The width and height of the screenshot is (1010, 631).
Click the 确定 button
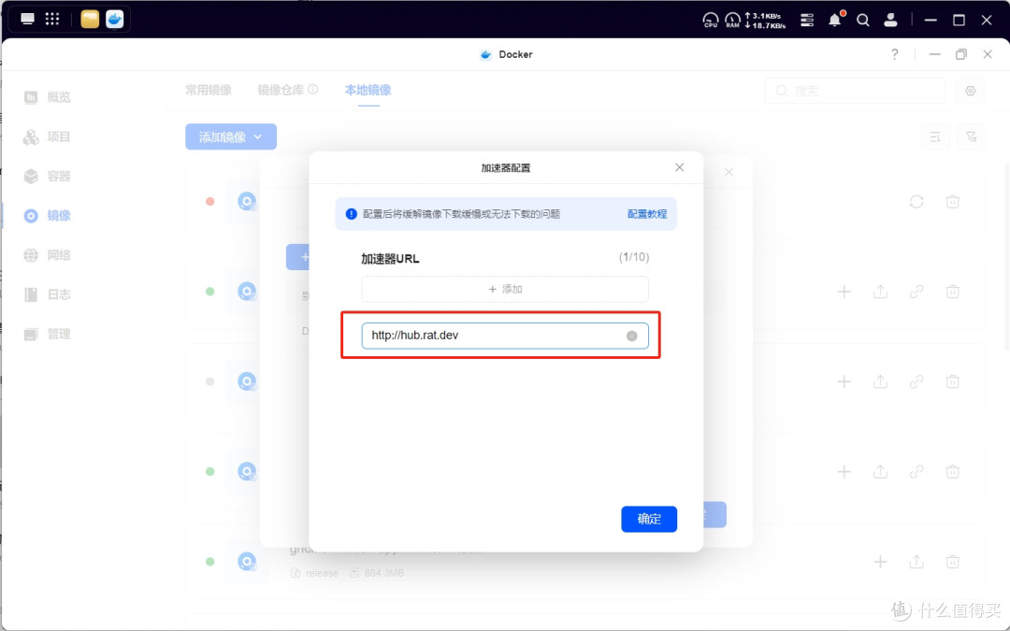click(x=649, y=519)
